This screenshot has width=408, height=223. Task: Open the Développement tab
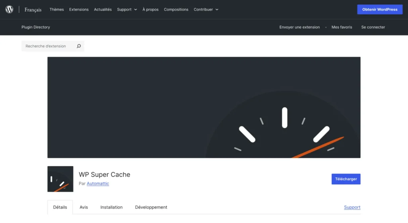(x=151, y=207)
